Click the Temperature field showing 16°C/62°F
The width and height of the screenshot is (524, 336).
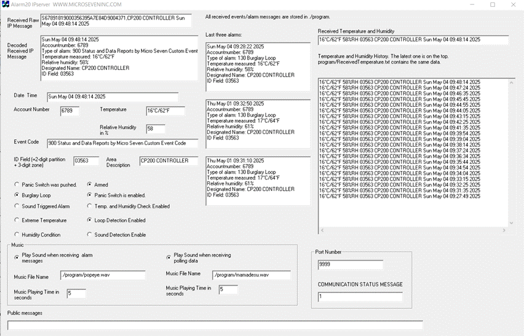(165, 111)
